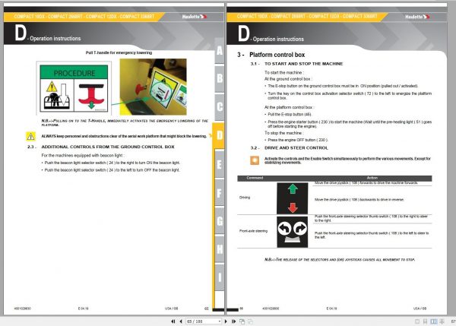This screenshot has height=326, width=456.
Task: Click 'Operation instructions' title on left page
Action: (55, 39)
